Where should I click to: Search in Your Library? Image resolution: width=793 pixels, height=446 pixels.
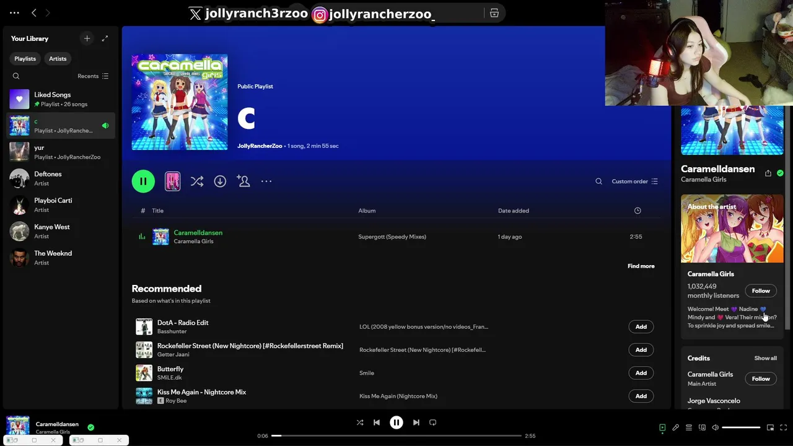[x=16, y=76]
